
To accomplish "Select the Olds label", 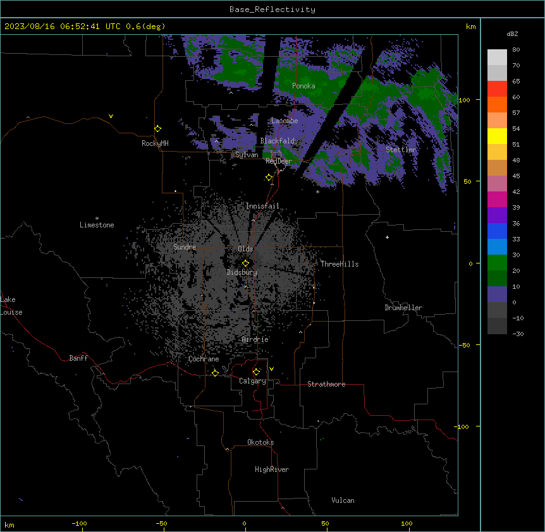I will click(245, 249).
